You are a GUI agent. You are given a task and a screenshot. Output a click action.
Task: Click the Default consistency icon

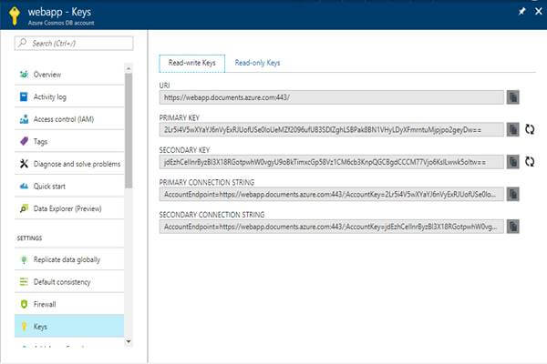(x=24, y=282)
